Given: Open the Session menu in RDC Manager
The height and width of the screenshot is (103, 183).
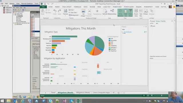Looking at the screenshot, I should click(12, 4).
